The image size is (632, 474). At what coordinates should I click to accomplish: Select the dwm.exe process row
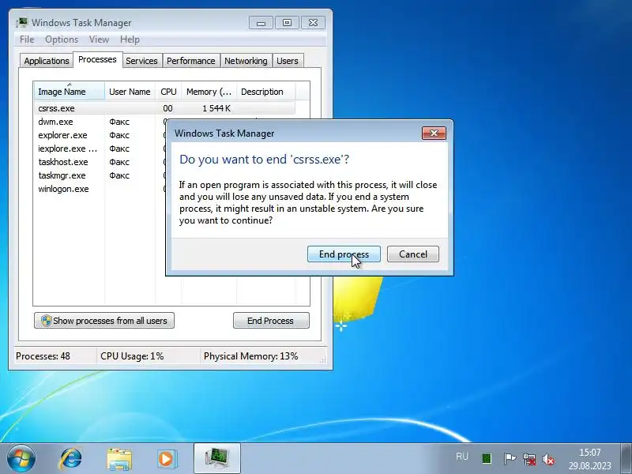tap(100, 122)
